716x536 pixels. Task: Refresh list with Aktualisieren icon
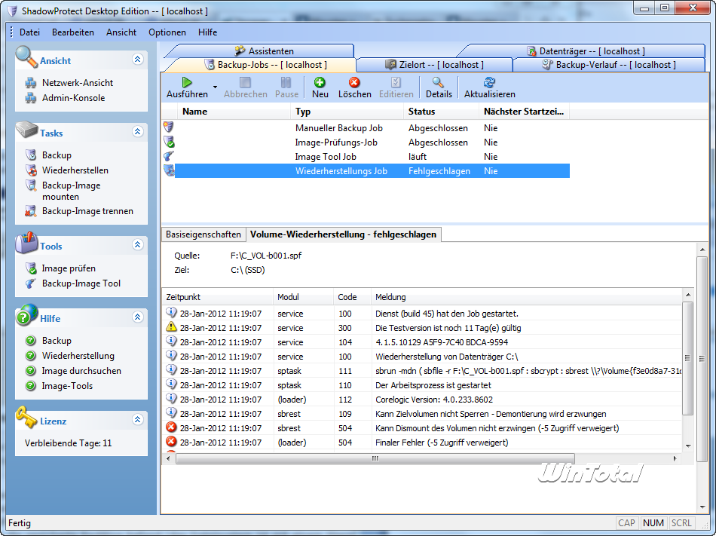(x=489, y=82)
